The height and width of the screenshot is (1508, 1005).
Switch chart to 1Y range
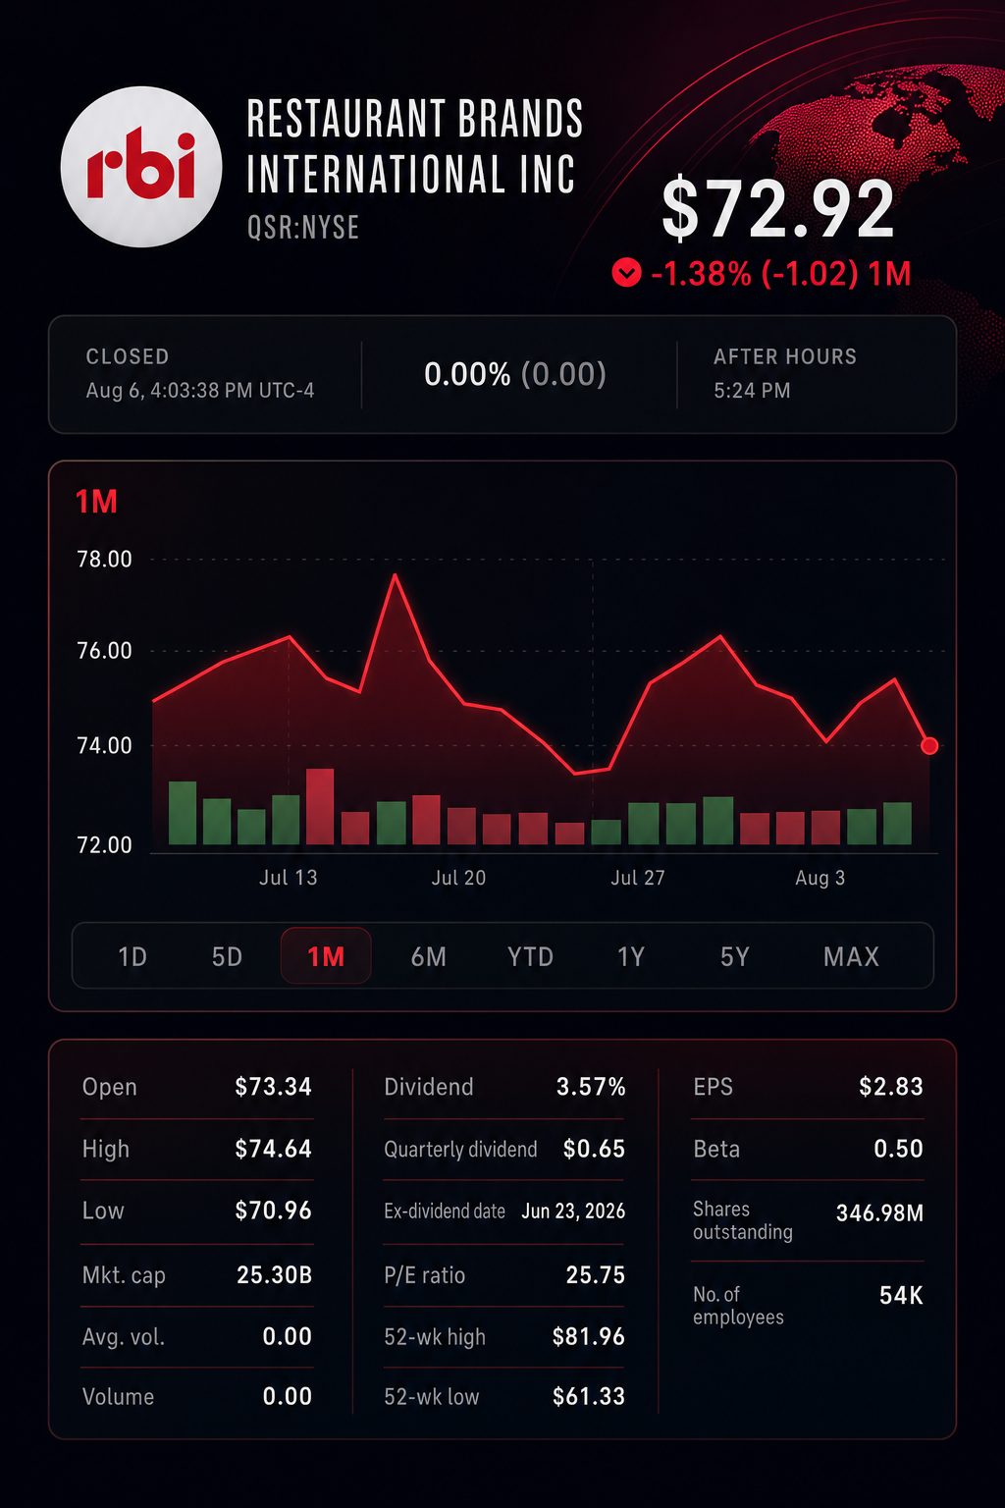click(x=631, y=956)
